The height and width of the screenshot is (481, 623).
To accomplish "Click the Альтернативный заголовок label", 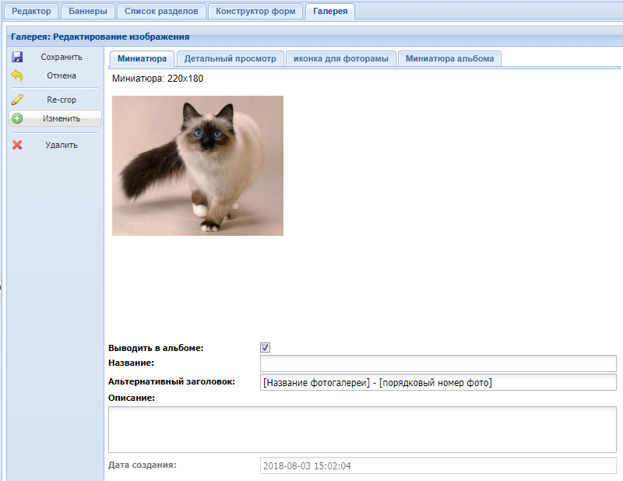I will (x=171, y=381).
